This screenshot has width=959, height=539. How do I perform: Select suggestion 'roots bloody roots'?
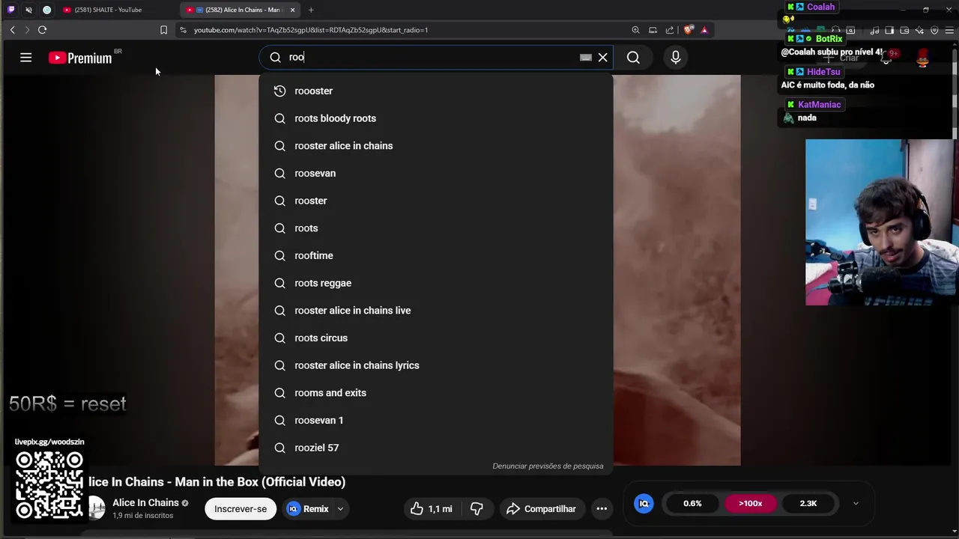coord(435,118)
